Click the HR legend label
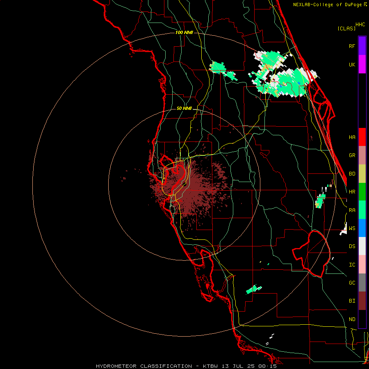 pyautogui.click(x=352, y=192)
